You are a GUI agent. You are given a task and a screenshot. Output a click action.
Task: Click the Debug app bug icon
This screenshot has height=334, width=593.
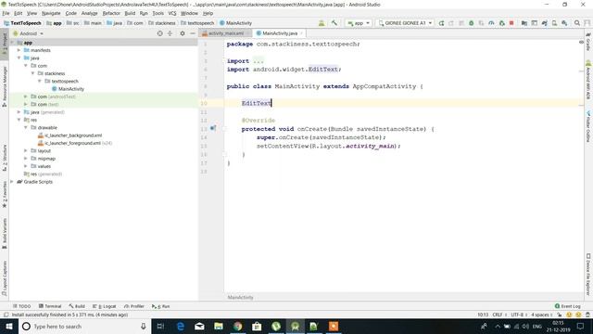pyautogui.click(x=472, y=23)
